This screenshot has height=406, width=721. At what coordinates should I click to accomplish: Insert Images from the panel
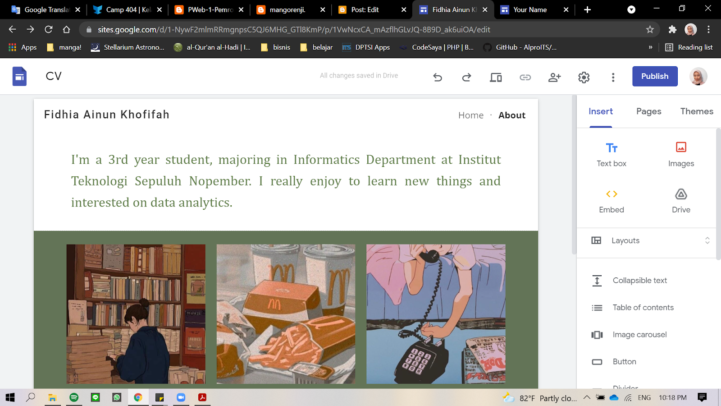click(681, 154)
